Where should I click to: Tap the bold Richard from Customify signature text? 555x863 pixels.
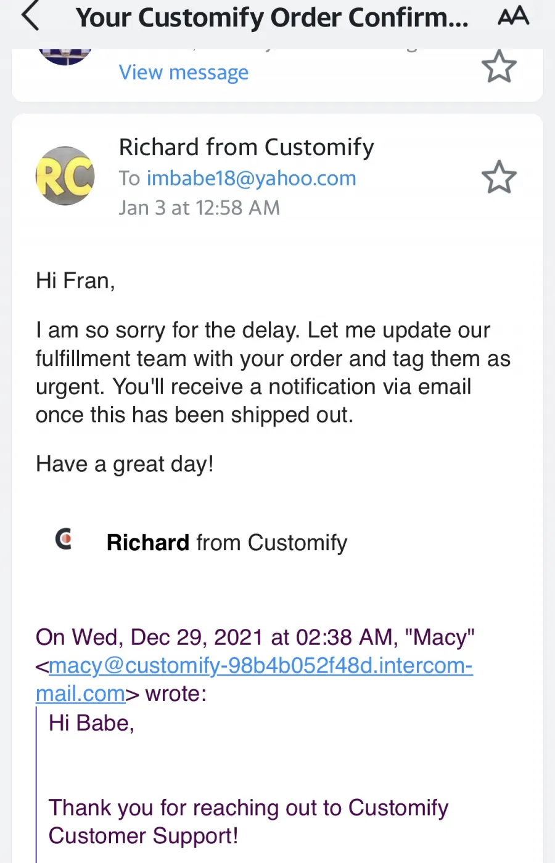pyautogui.click(x=227, y=543)
